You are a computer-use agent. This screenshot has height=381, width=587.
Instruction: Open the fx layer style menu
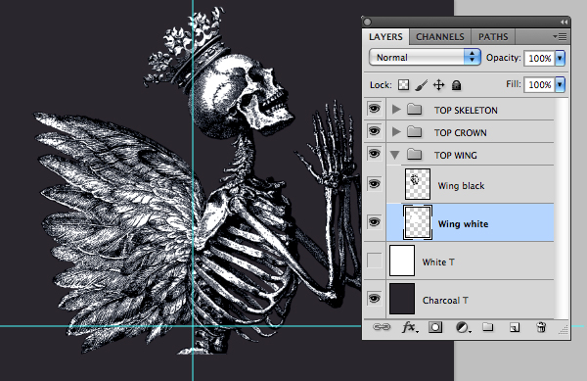(x=409, y=327)
